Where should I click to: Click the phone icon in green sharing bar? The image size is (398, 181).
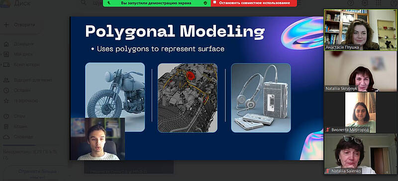[x=109, y=3]
